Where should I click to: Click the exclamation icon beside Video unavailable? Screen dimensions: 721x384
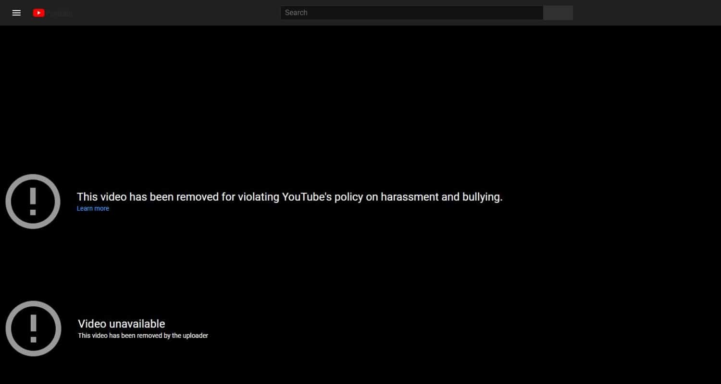coord(33,328)
